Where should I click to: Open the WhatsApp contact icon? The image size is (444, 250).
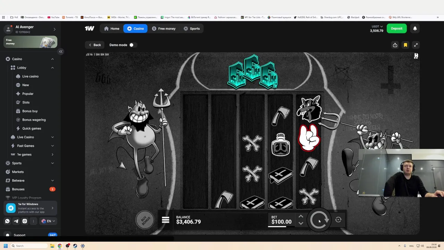[7, 221]
